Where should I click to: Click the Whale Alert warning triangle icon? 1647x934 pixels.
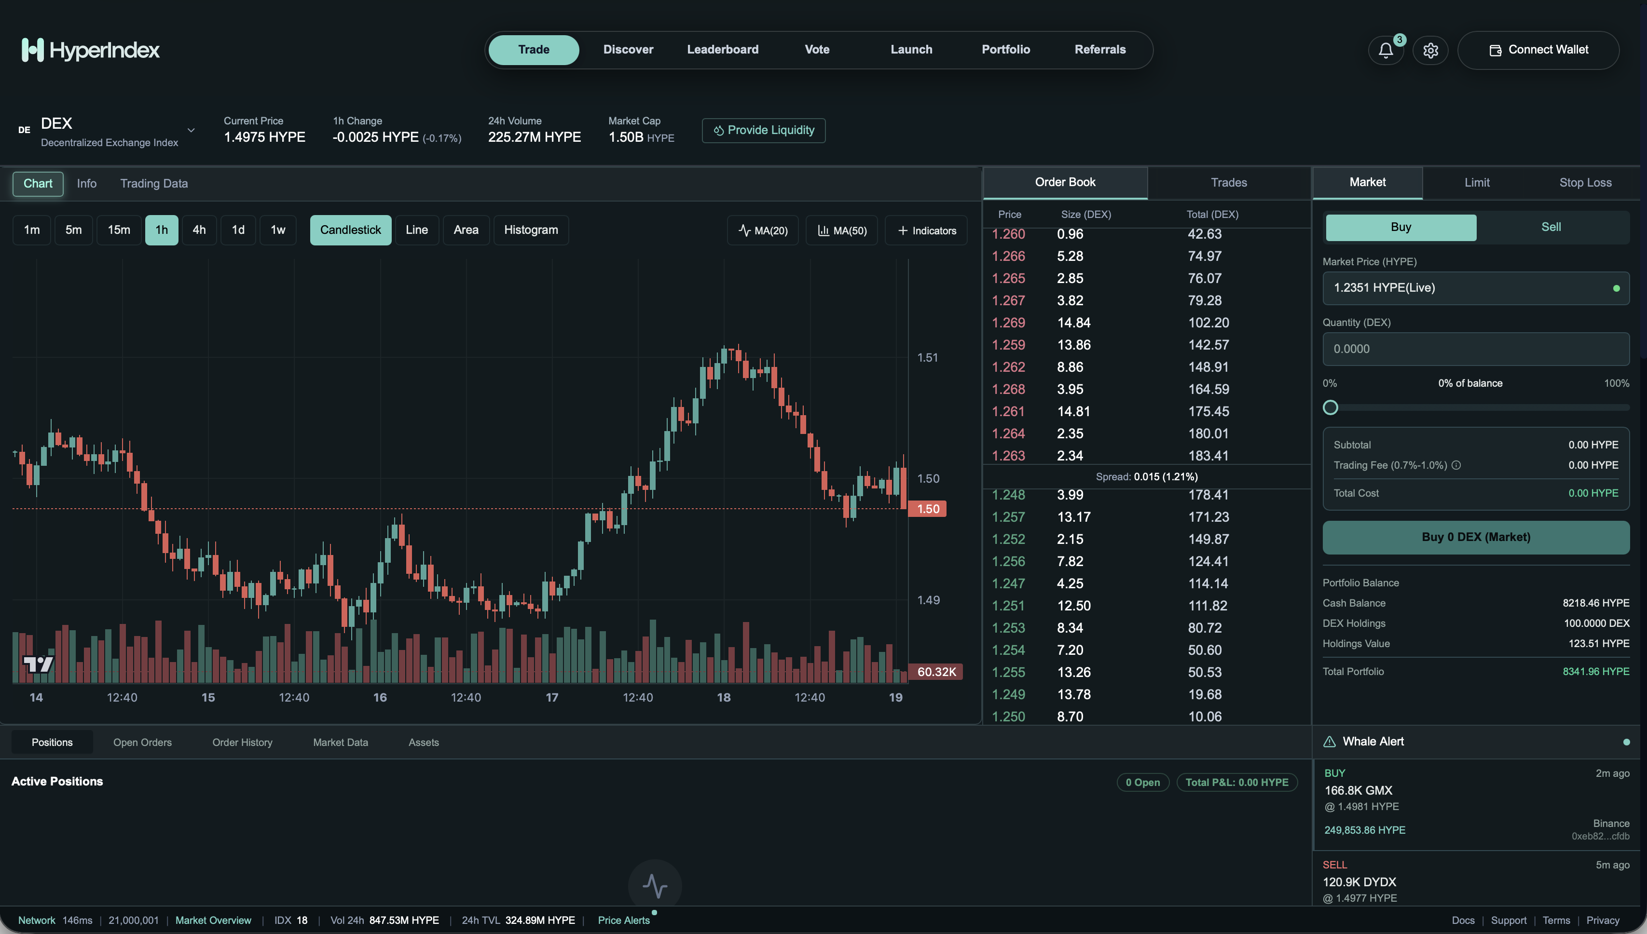coord(1330,741)
